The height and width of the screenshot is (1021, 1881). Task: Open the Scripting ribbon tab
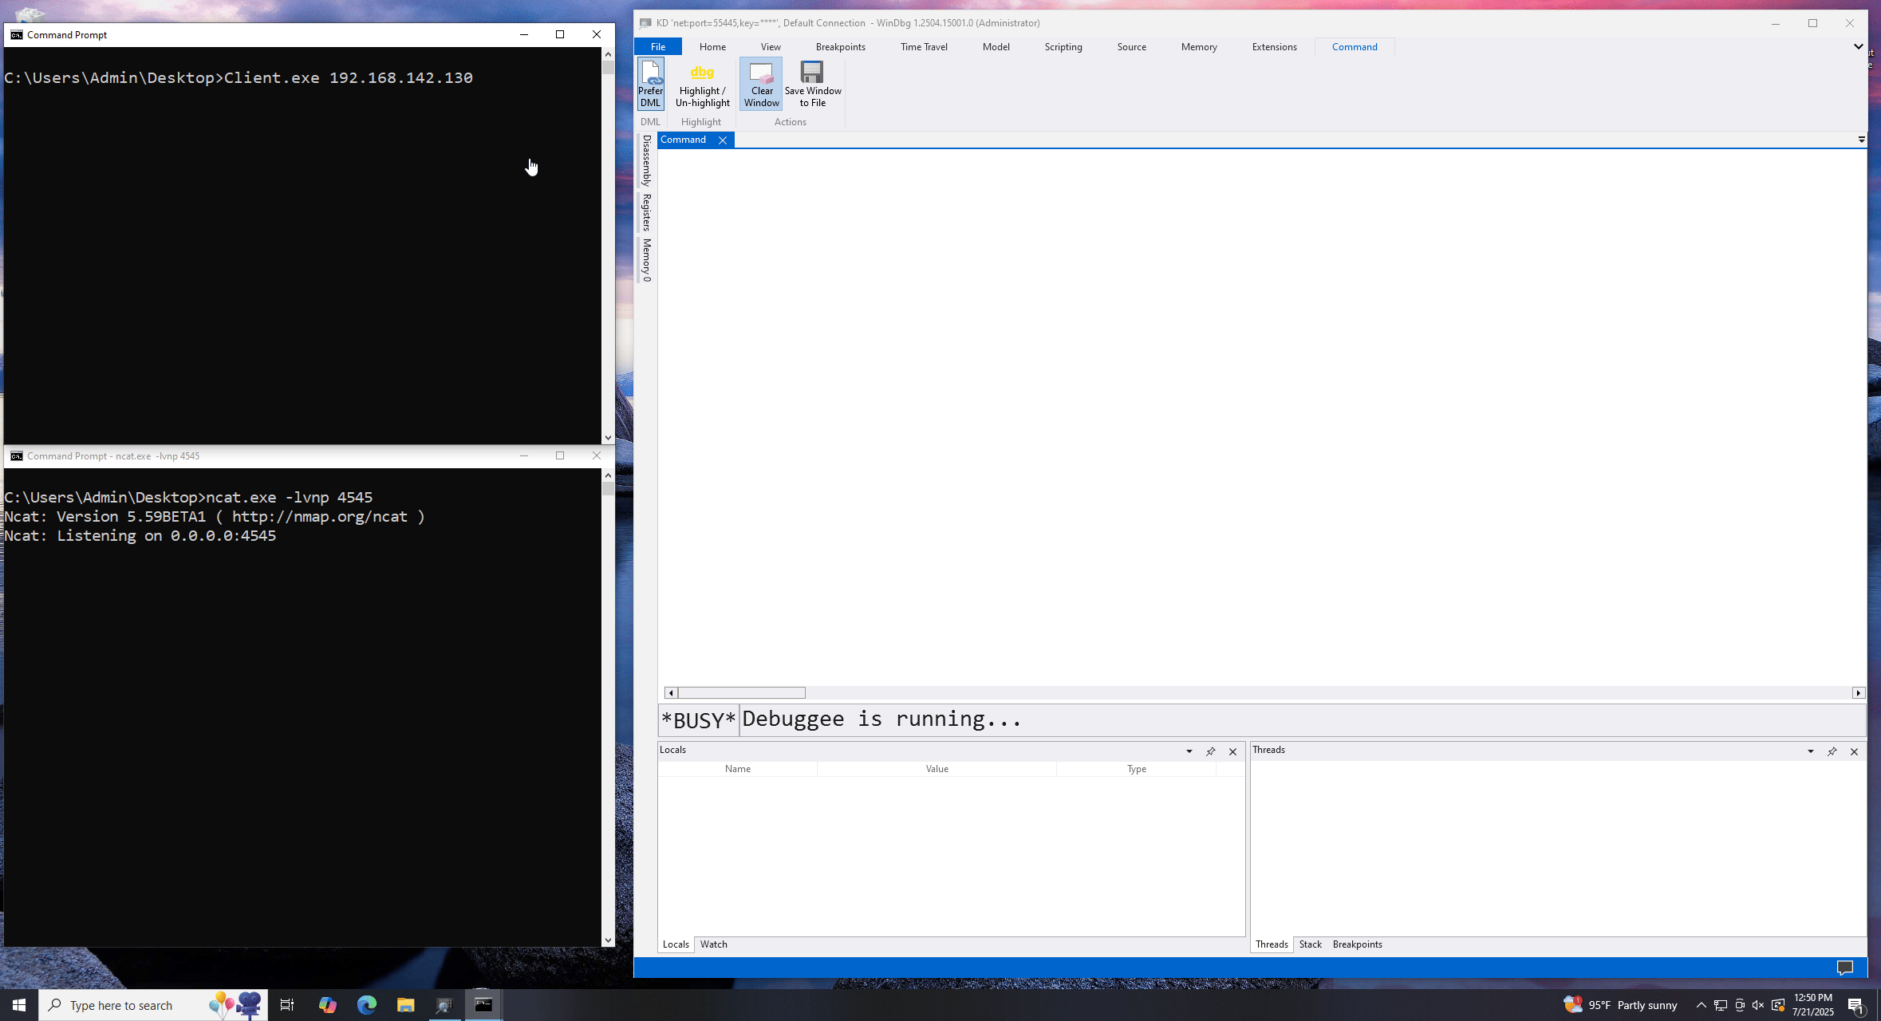pos(1063,47)
